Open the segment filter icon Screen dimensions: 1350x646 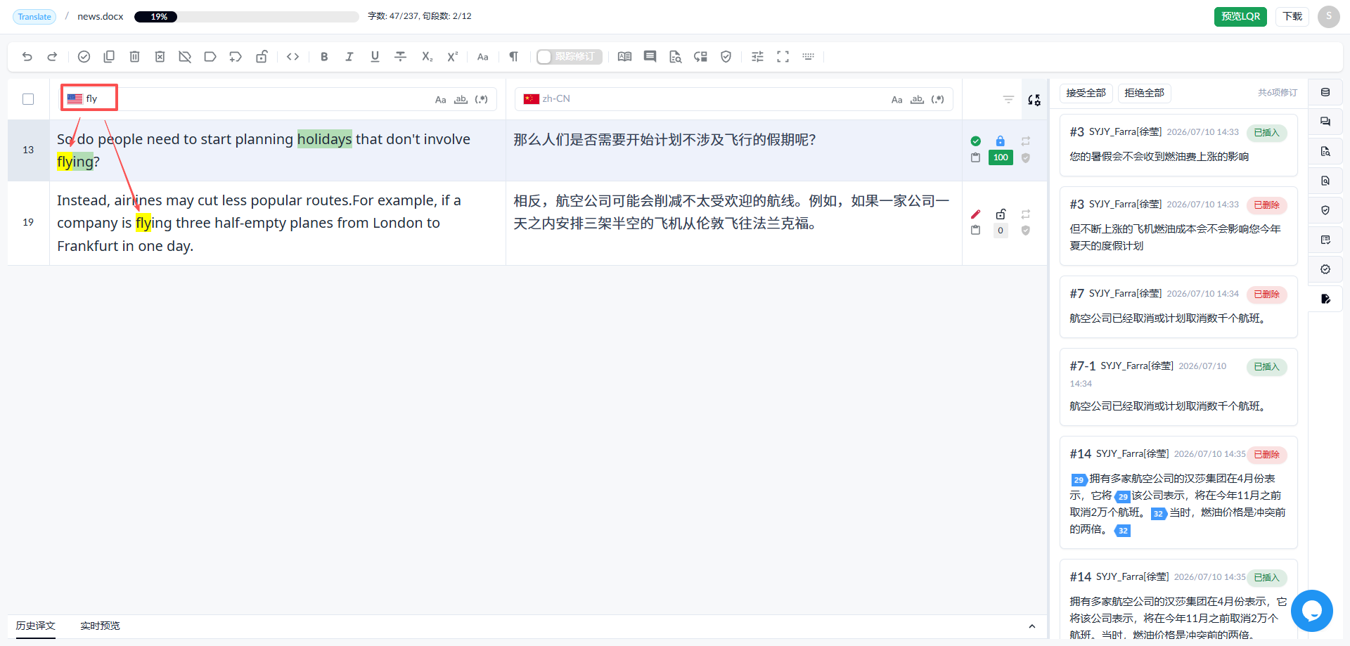point(1008,100)
